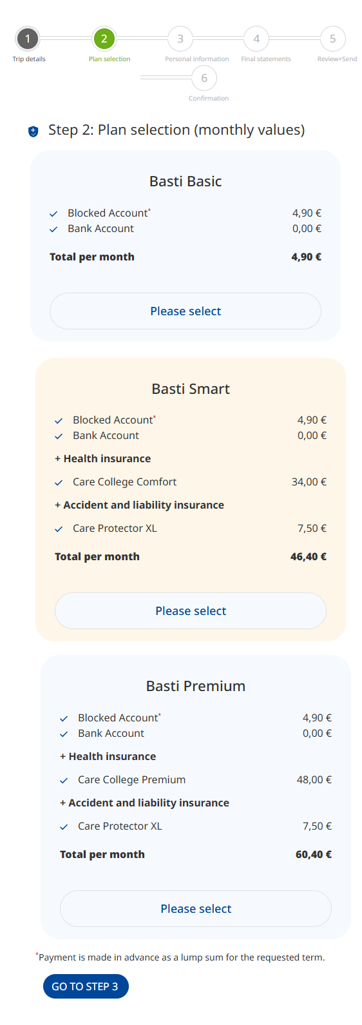
Task: Click Care College Comfort checkmark icon
Action: (x=59, y=483)
